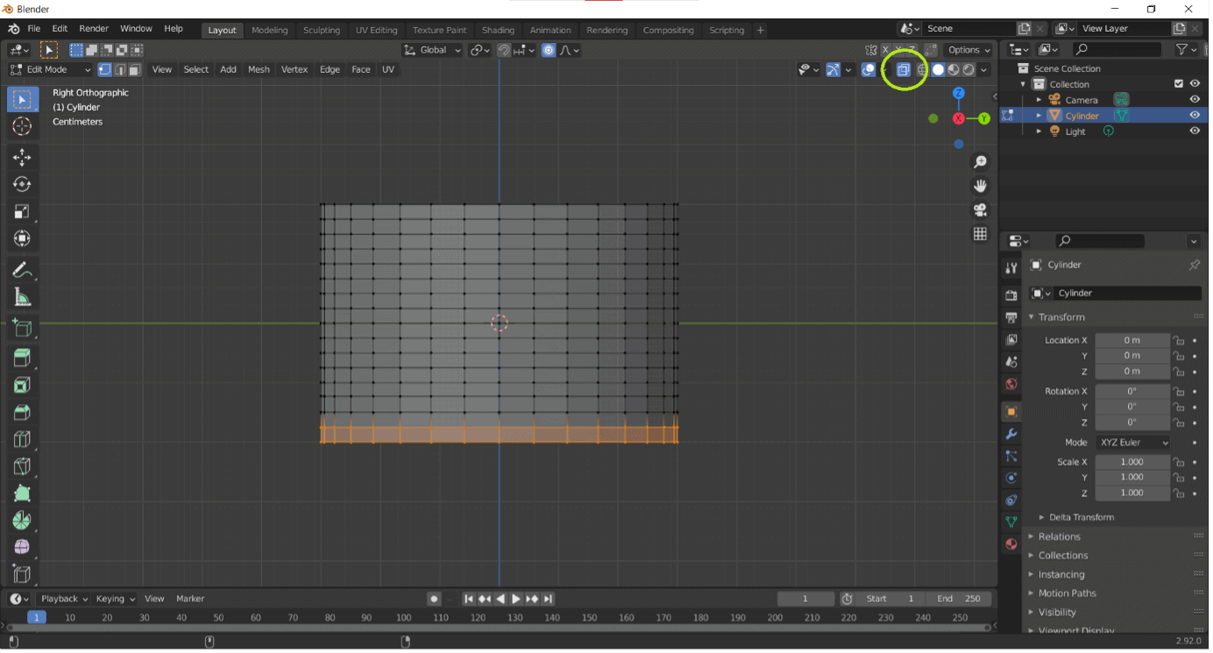Uncheck the Collection exclude checkbox
Viewport: 1213px width, 653px height.
1178,84
